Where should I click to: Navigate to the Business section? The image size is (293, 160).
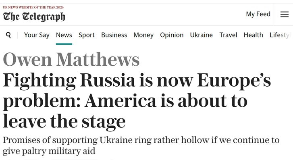114,35
